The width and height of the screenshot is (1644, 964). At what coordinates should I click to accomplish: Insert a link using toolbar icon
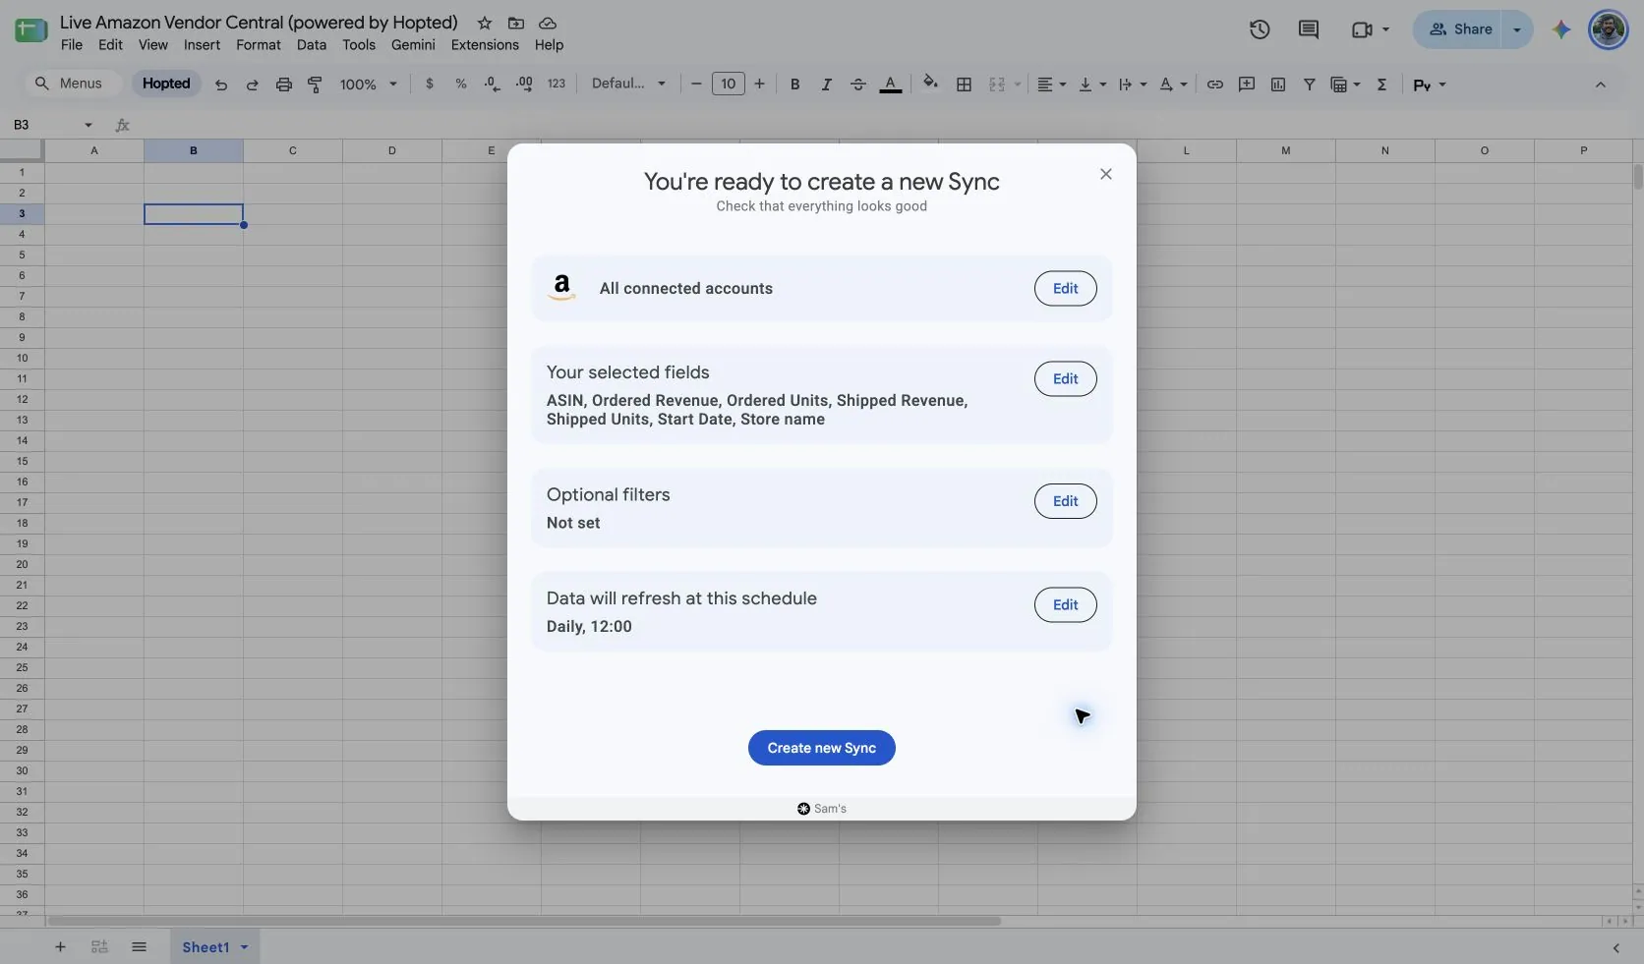tap(1215, 85)
